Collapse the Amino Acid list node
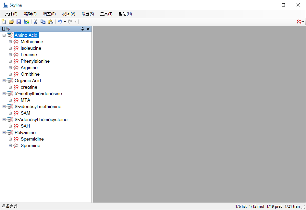This screenshot has width=306, height=210. (4, 35)
